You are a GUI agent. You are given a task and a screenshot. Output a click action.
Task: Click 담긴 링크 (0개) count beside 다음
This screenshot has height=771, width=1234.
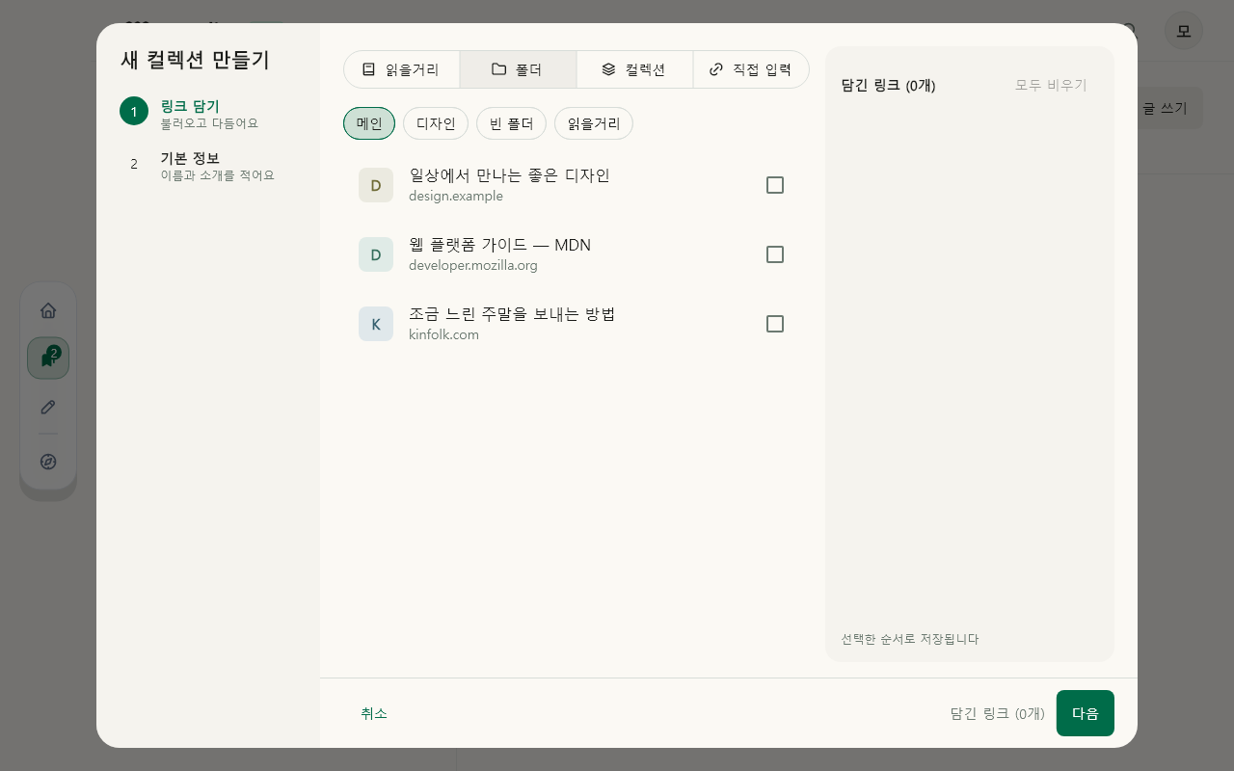997,713
